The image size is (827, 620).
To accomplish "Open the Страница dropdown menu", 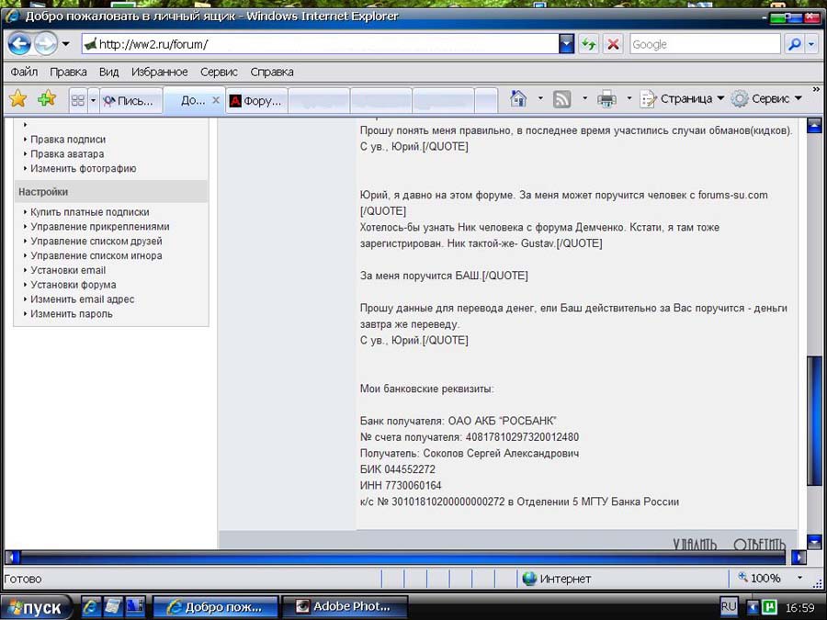I will [x=682, y=99].
